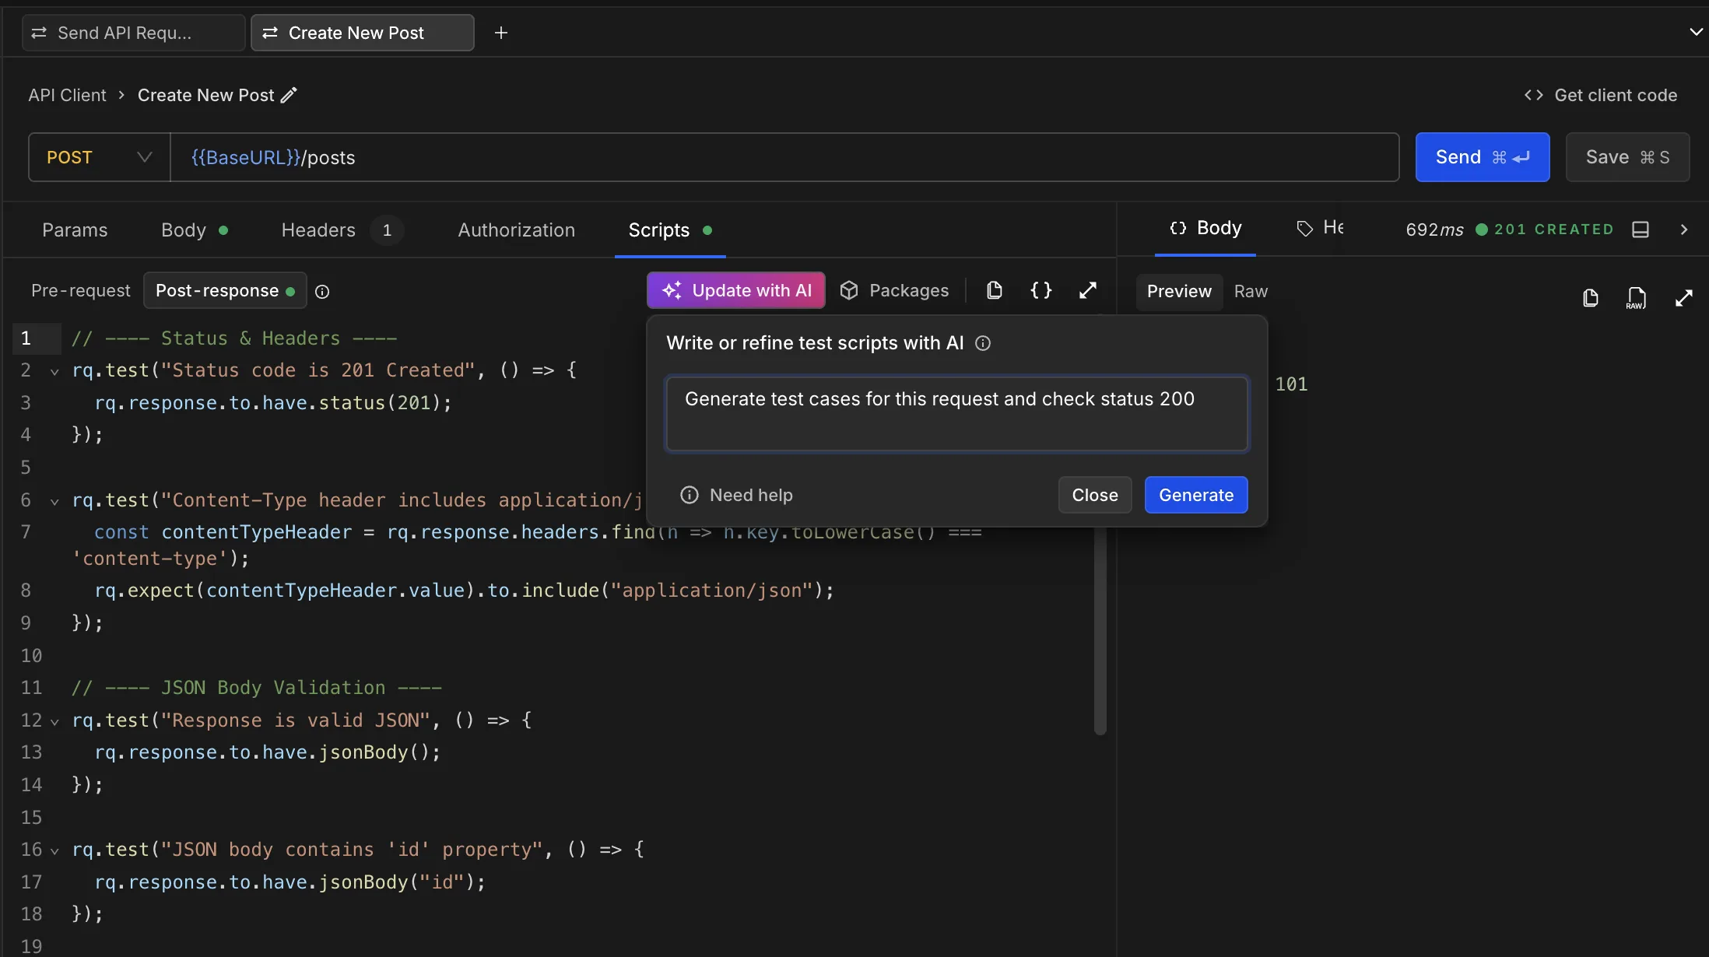
Task: Copy the response body
Action: tap(1590, 297)
